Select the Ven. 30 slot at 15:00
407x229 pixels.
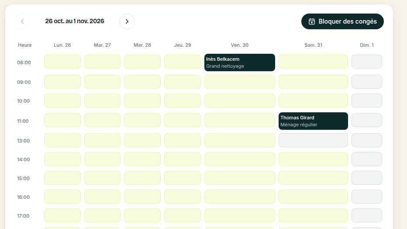[240, 178]
